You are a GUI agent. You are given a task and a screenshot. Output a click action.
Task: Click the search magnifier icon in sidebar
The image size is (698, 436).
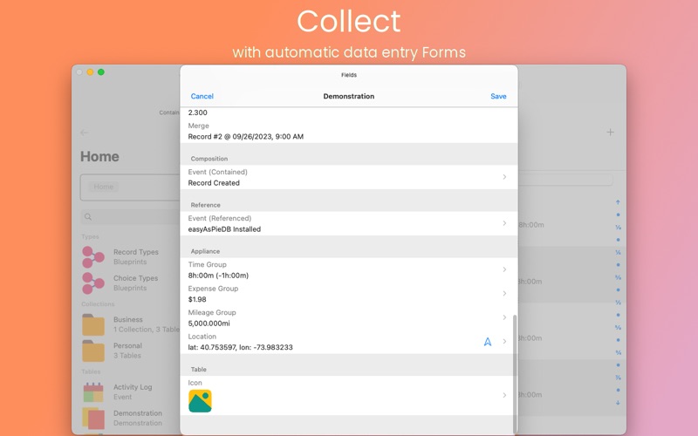88,216
